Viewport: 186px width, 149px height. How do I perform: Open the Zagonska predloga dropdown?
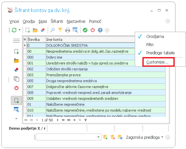point(144,137)
